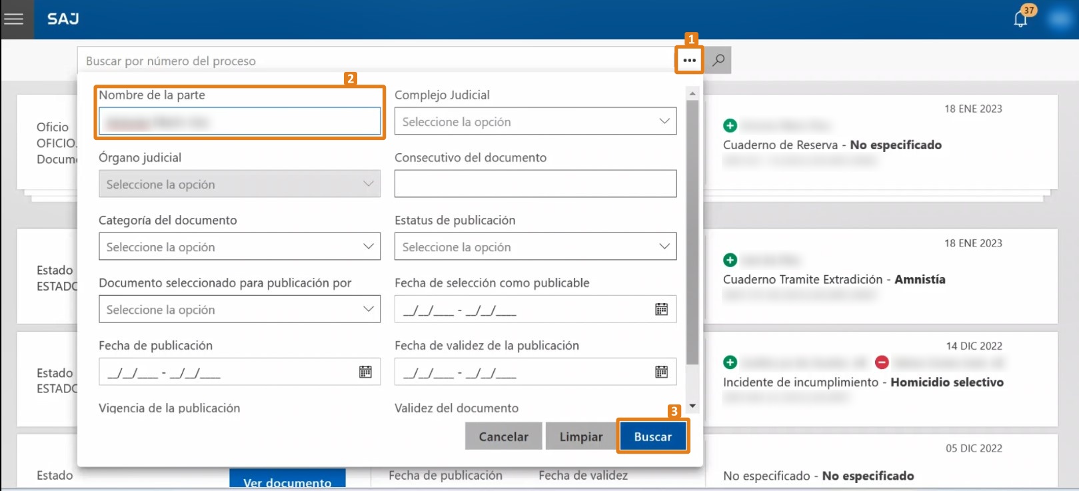Click the magnifying glass search icon
The width and height of the screenshot is (1079, 491).
coord(718,60)
